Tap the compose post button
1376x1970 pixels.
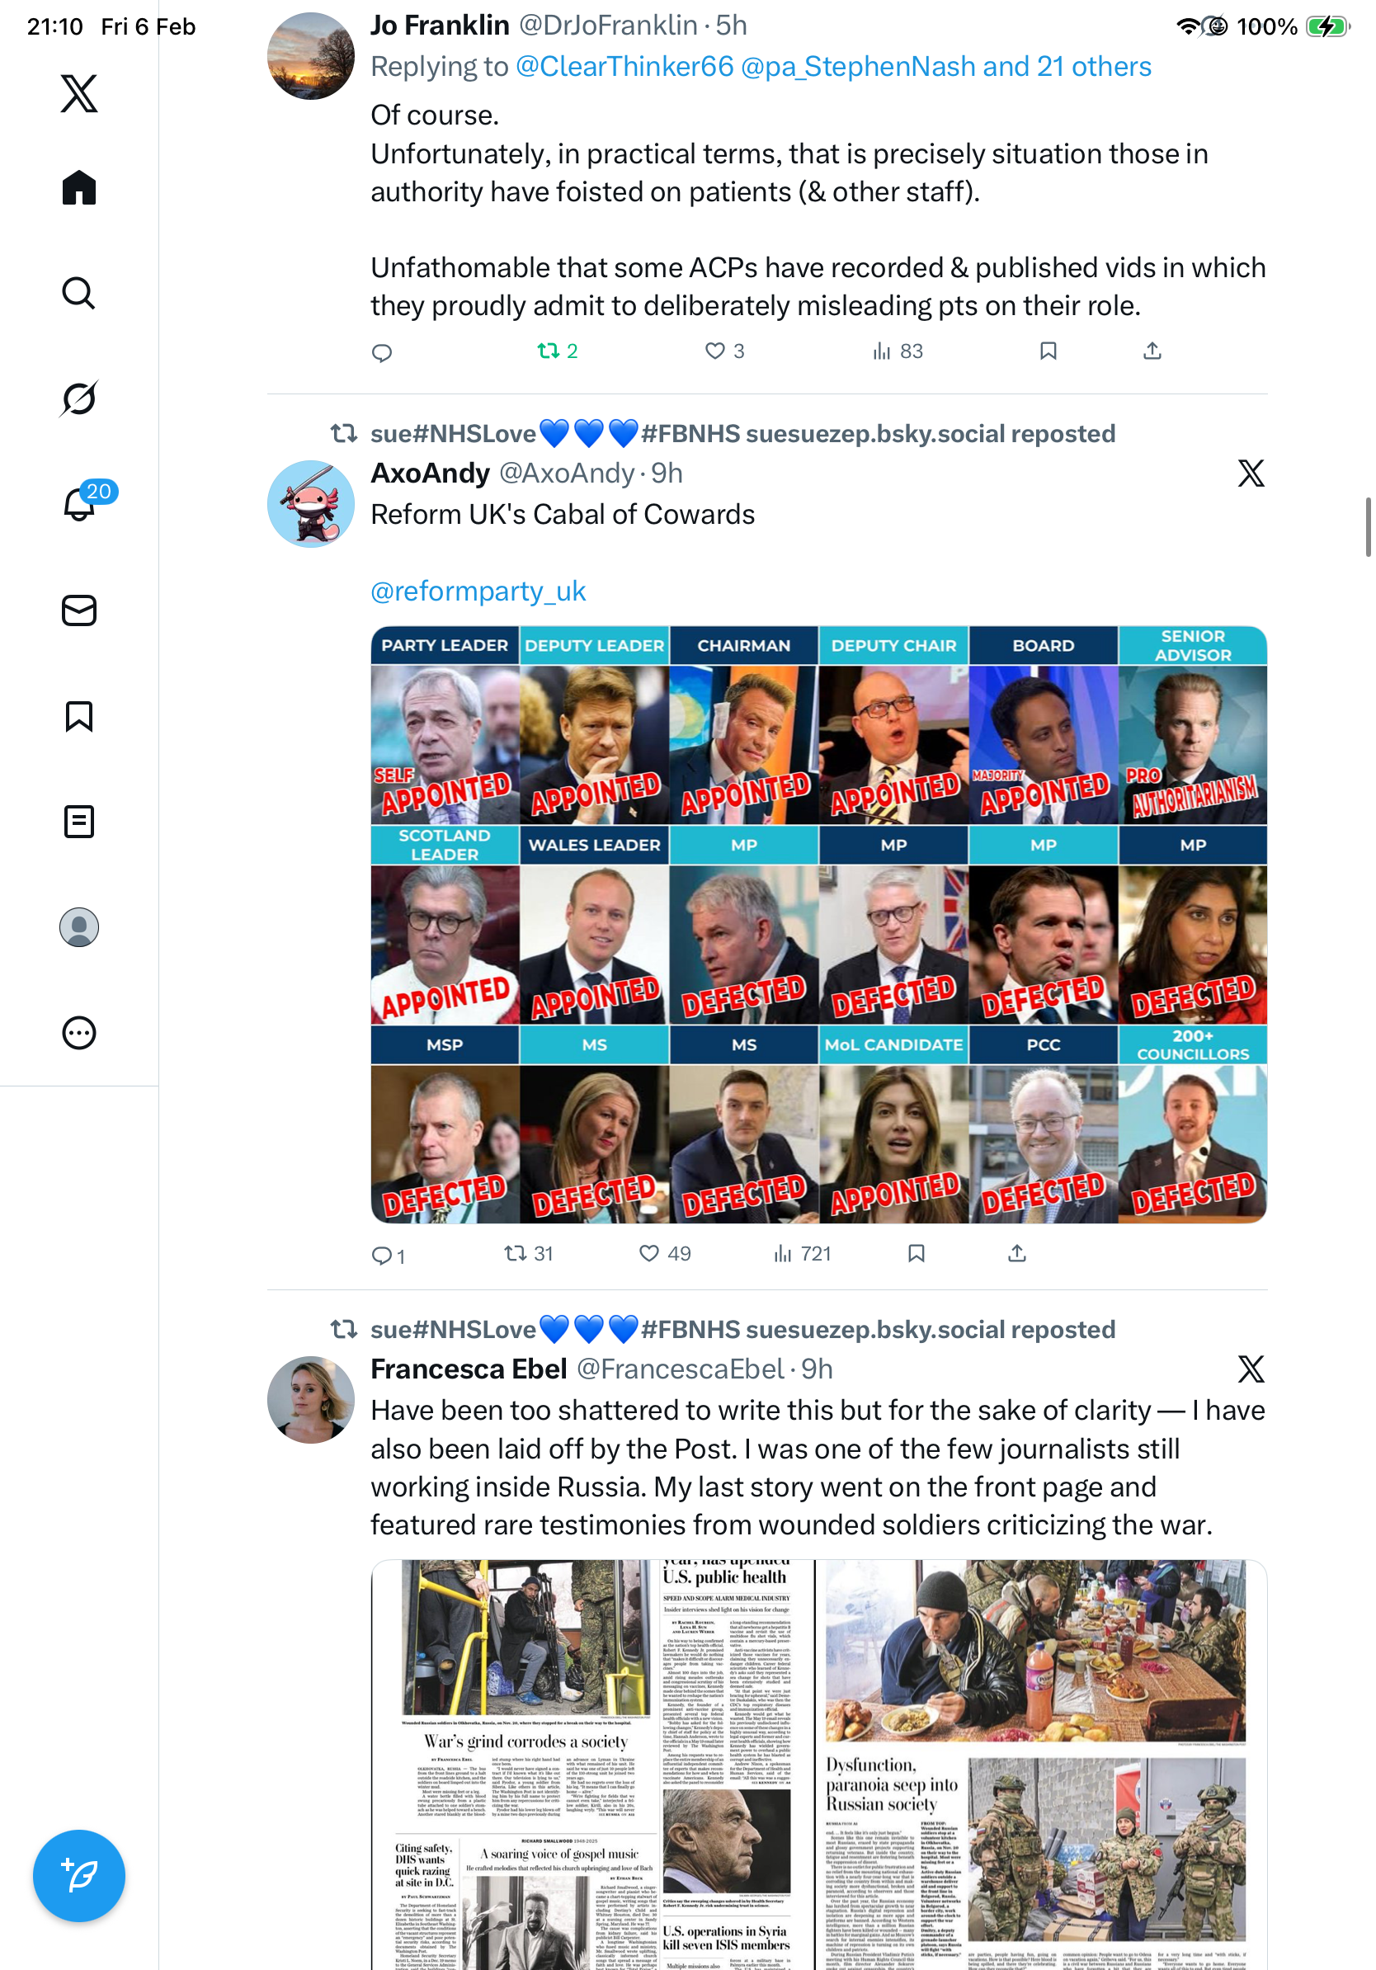point(79,1875)
